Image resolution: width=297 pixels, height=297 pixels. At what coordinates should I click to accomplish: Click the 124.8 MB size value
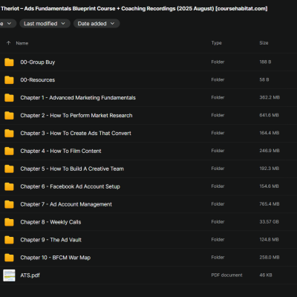(x=269, y=240)
